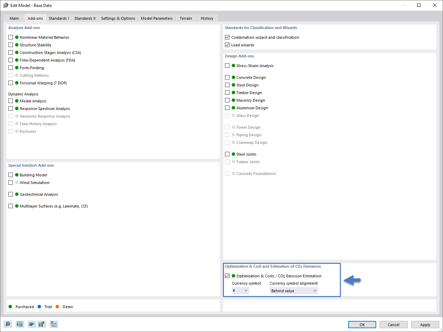Maximize the Edit Model window
Image resolution: width=443 pixels, height=332 pixels.
pos(419,5)
